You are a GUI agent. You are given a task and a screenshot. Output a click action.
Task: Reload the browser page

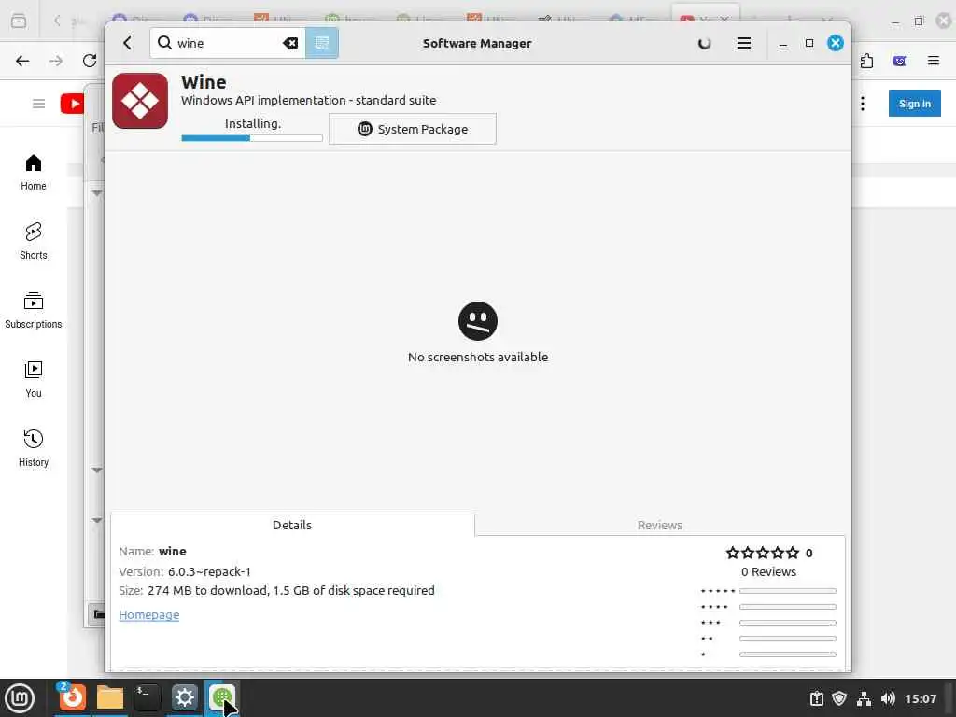[90, 61]
